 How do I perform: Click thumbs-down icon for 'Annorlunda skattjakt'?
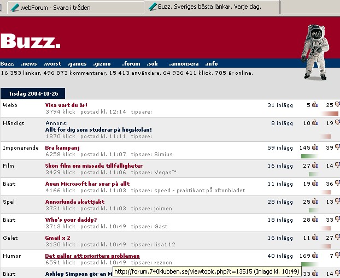coord(337,202)
